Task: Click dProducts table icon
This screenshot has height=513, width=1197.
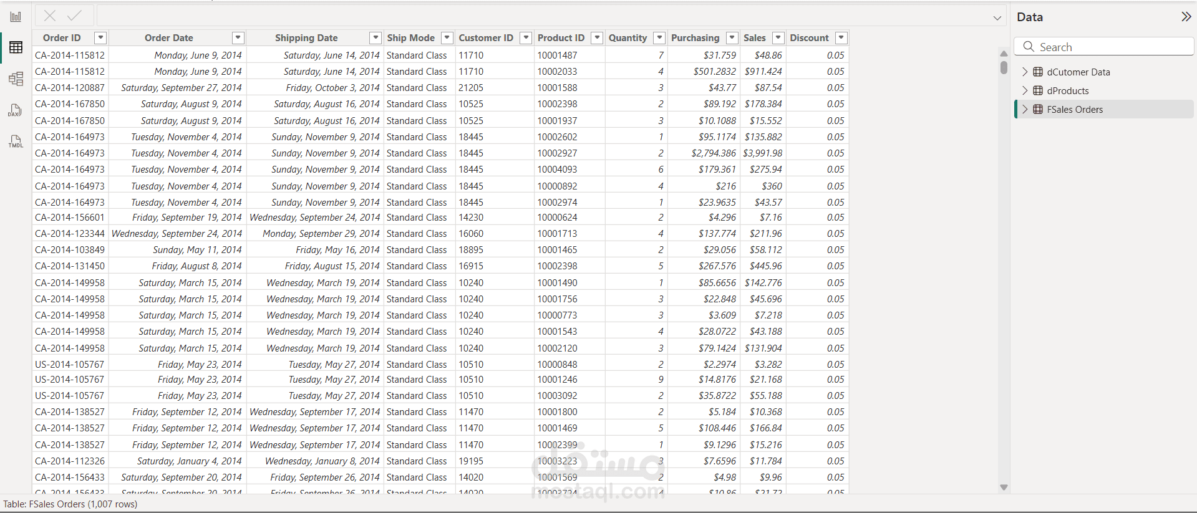Action: 1038,90
